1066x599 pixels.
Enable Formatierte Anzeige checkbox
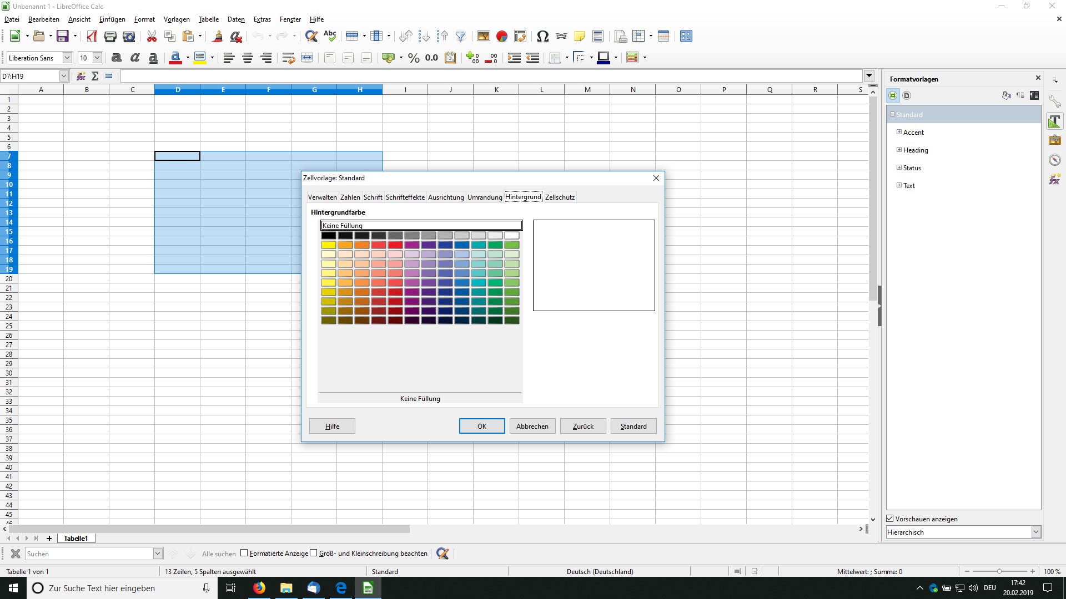coord(244,554)
